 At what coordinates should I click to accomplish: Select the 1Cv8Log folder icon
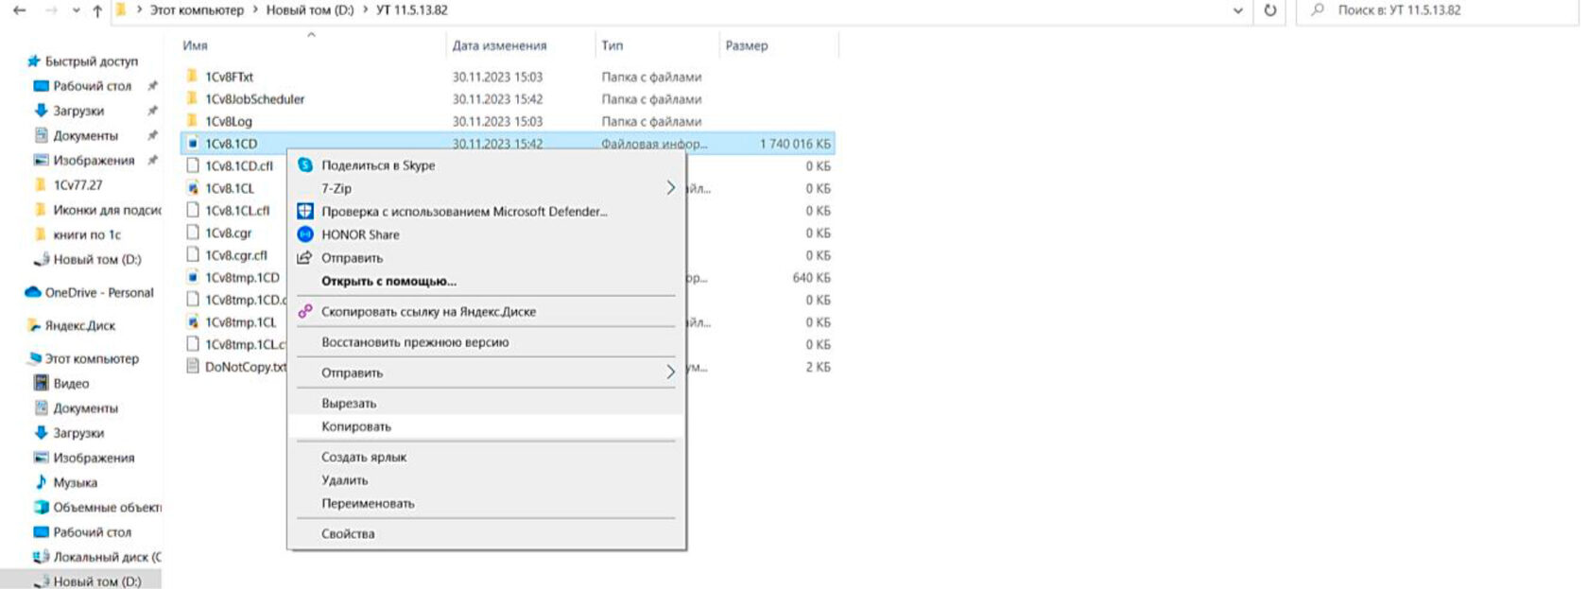tap(192, 121)
